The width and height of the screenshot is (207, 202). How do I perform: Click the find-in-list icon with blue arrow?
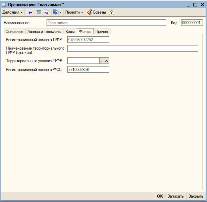click(29, 13)
